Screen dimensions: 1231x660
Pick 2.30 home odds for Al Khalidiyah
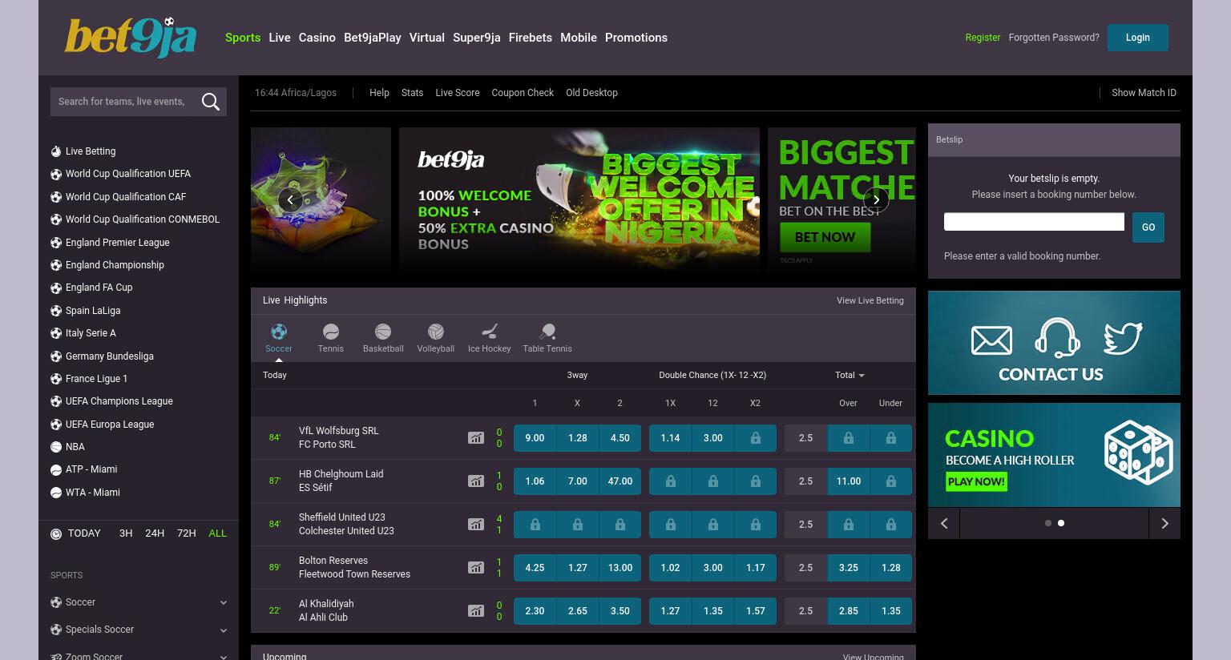[x=535, y=611]
